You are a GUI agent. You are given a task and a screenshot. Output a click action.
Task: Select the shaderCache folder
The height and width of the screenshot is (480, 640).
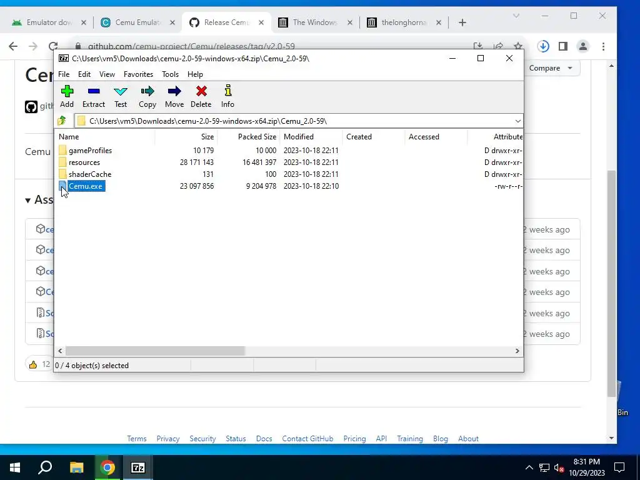coord(90,174)
